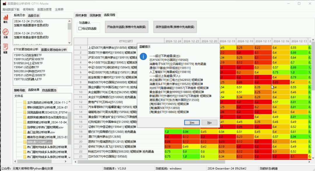Switch to the 策略导航 tab

click(x=20, y=90)
